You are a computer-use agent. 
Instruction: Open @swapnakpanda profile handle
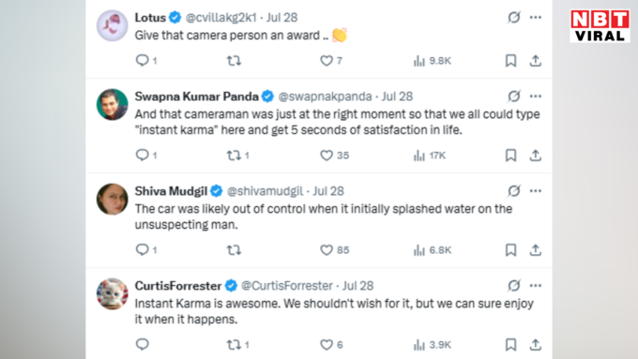click(325, 97)
